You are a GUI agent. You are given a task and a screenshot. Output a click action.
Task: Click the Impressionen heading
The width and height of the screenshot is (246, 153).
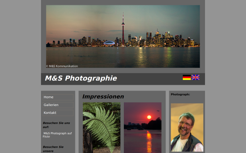tap(103, 97)
